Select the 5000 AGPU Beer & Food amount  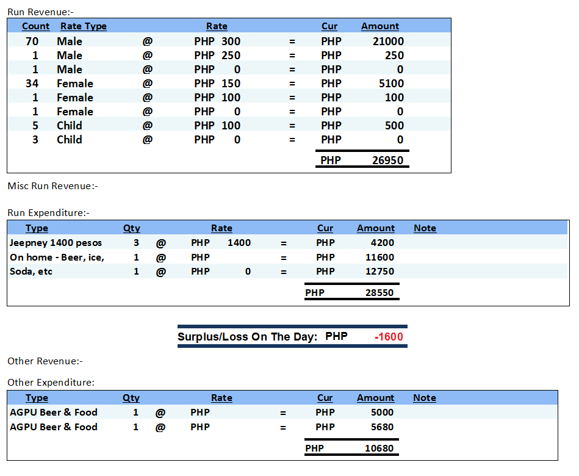coord(382,413)
